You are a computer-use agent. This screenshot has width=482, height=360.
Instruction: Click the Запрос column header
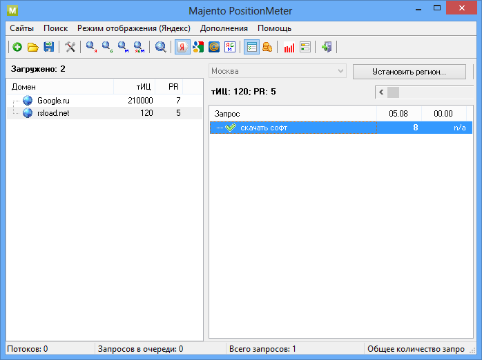point(293,114)
